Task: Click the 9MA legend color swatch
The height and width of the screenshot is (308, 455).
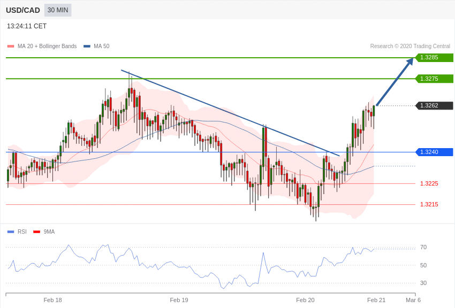Action: (x=36, y=232)
